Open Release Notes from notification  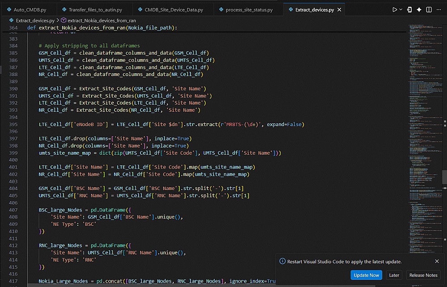[x=423, y=275]
